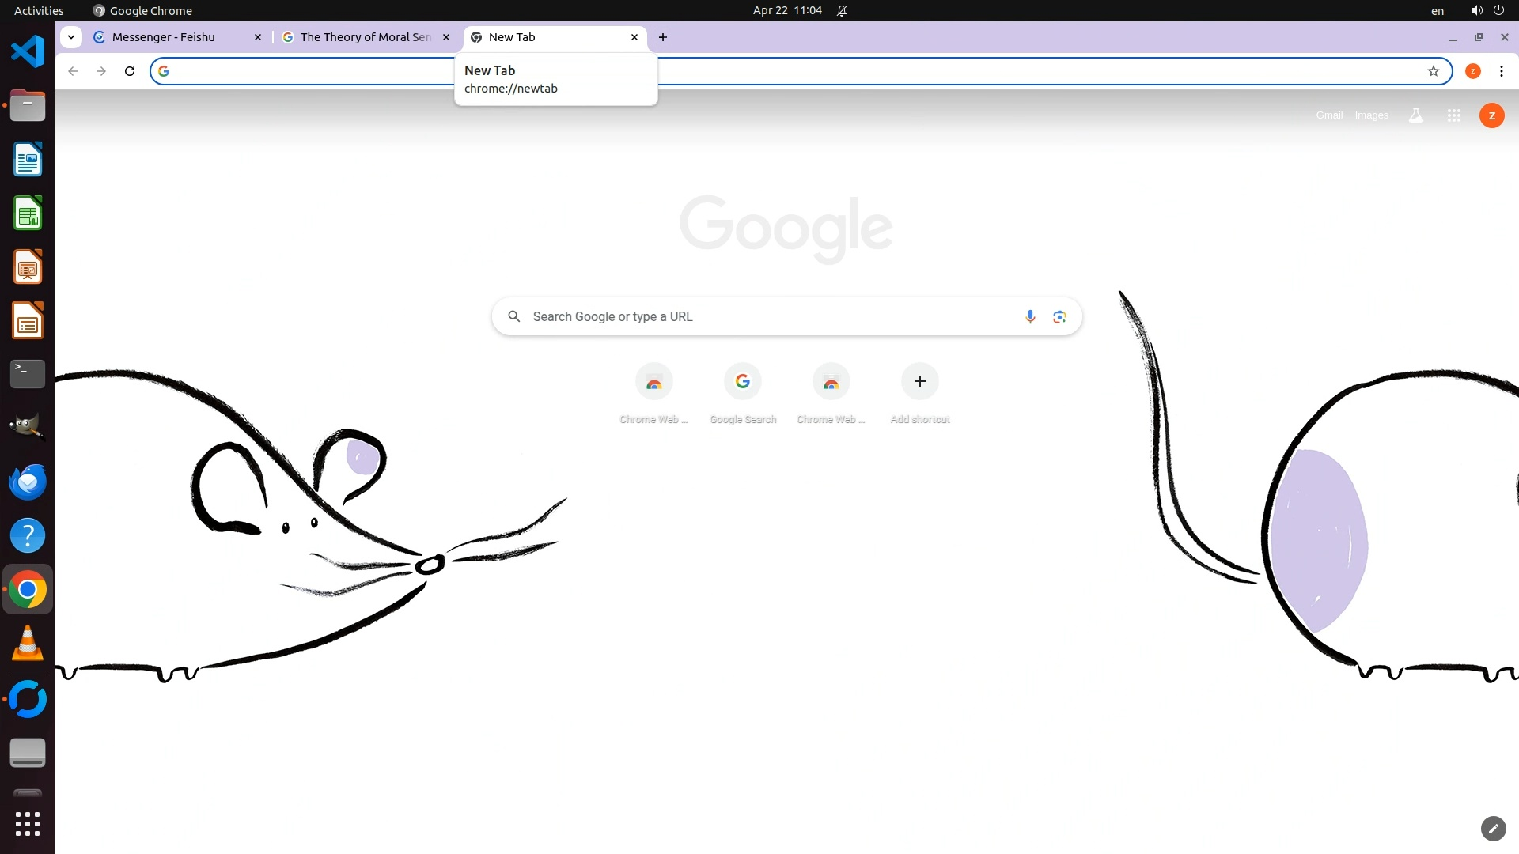Open the Images link
The image size is (1519, 854).
1371,115
